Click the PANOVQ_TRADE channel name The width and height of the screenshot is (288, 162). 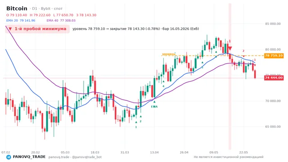point(29,157)
